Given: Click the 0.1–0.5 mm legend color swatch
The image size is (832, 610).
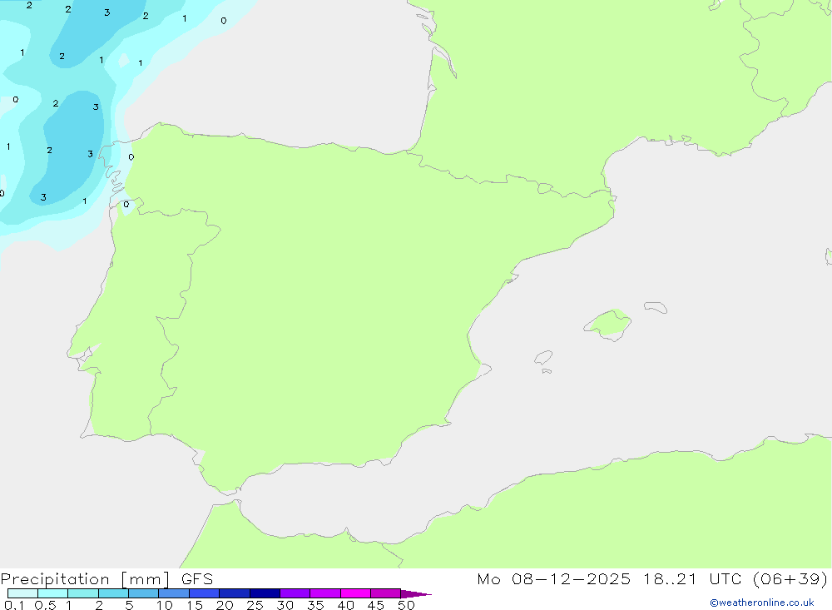Looking at the screenshot, I should tap(22, 593).
